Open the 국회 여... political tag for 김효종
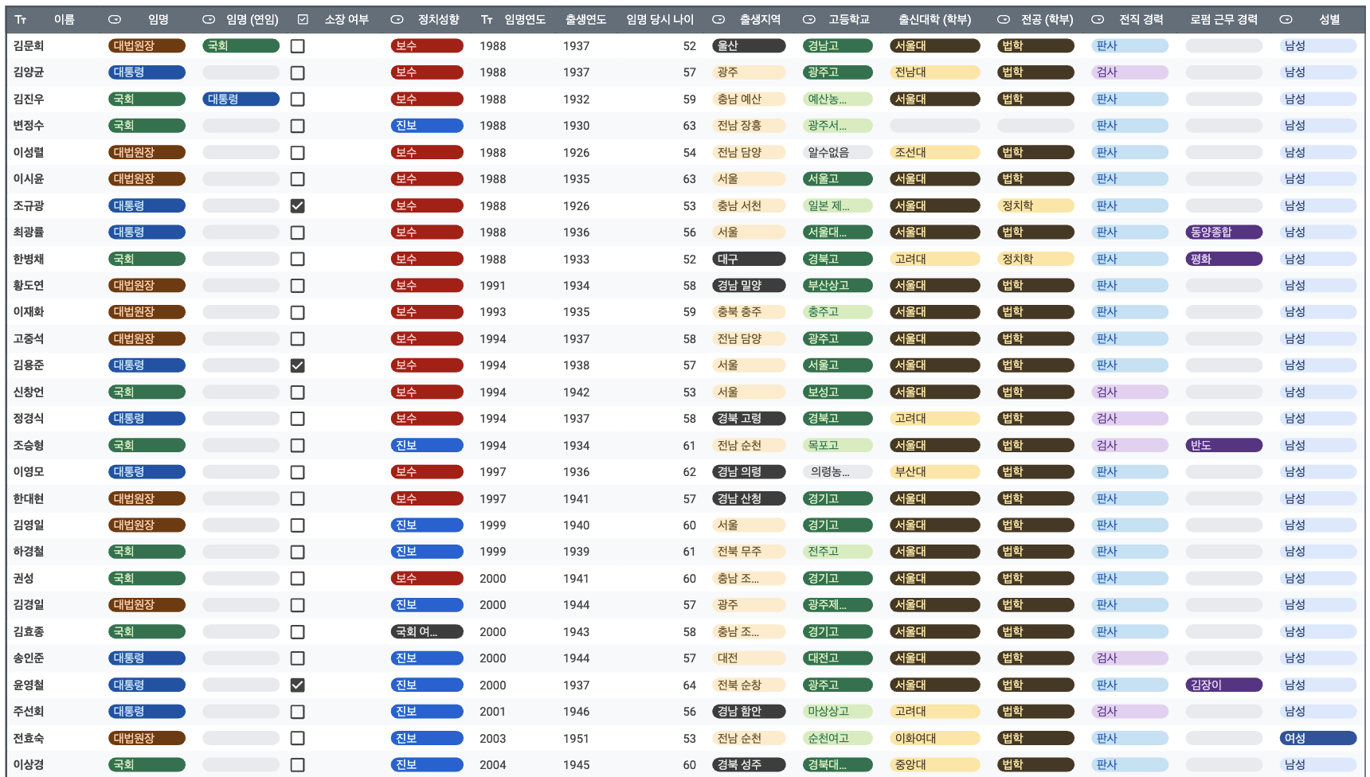The image size is (1370, 777). click(427, 631)
